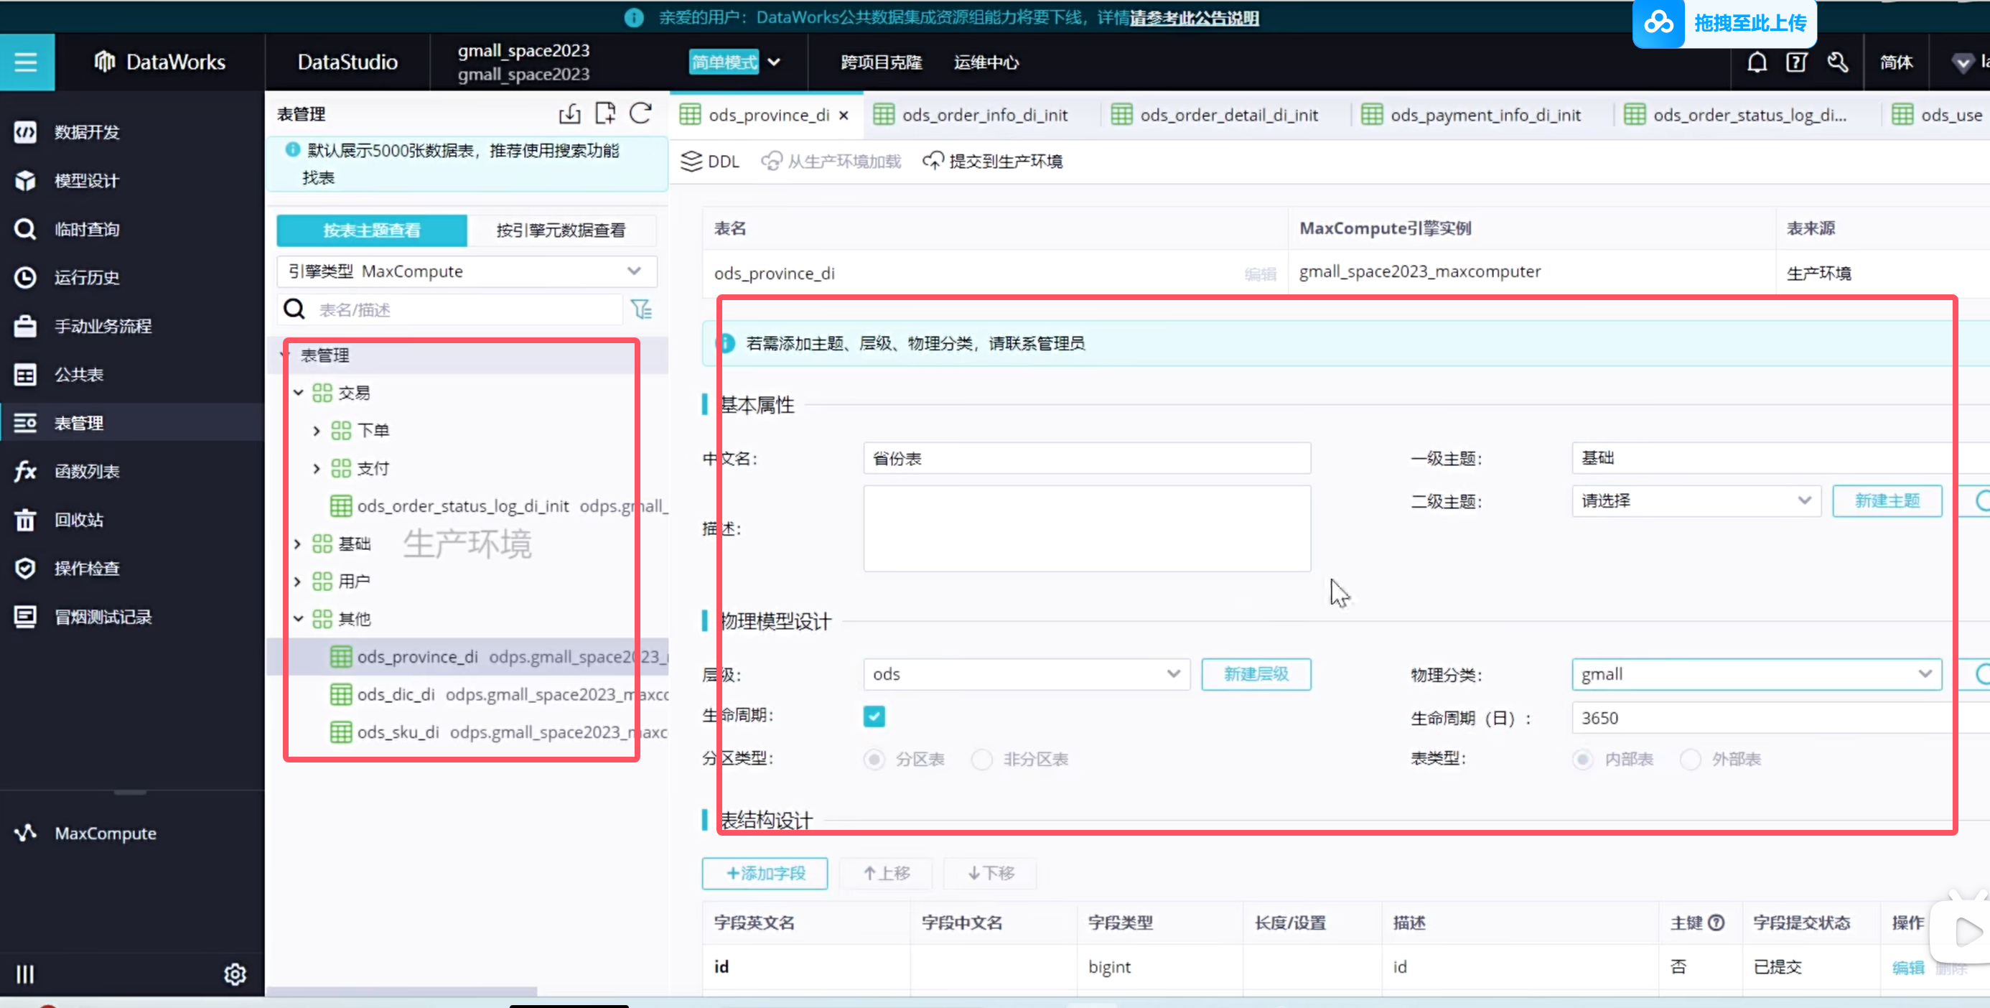The image size is (1990, 1008).
Task: Click the notification bell icon
Action: [1757, 62]
